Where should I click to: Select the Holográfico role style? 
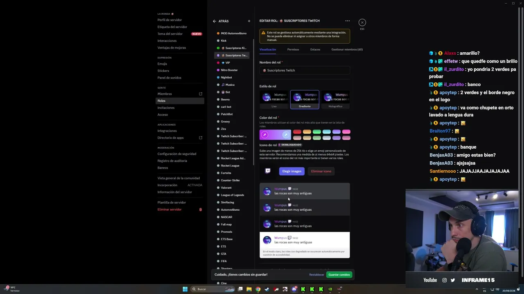(335, 100)
